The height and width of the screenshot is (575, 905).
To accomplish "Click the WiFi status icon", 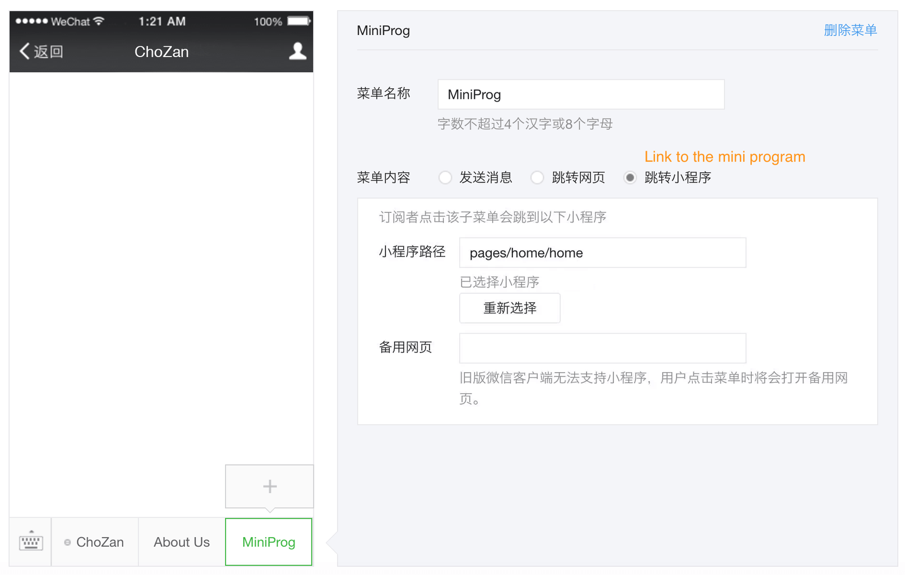I will pos(99,21).
